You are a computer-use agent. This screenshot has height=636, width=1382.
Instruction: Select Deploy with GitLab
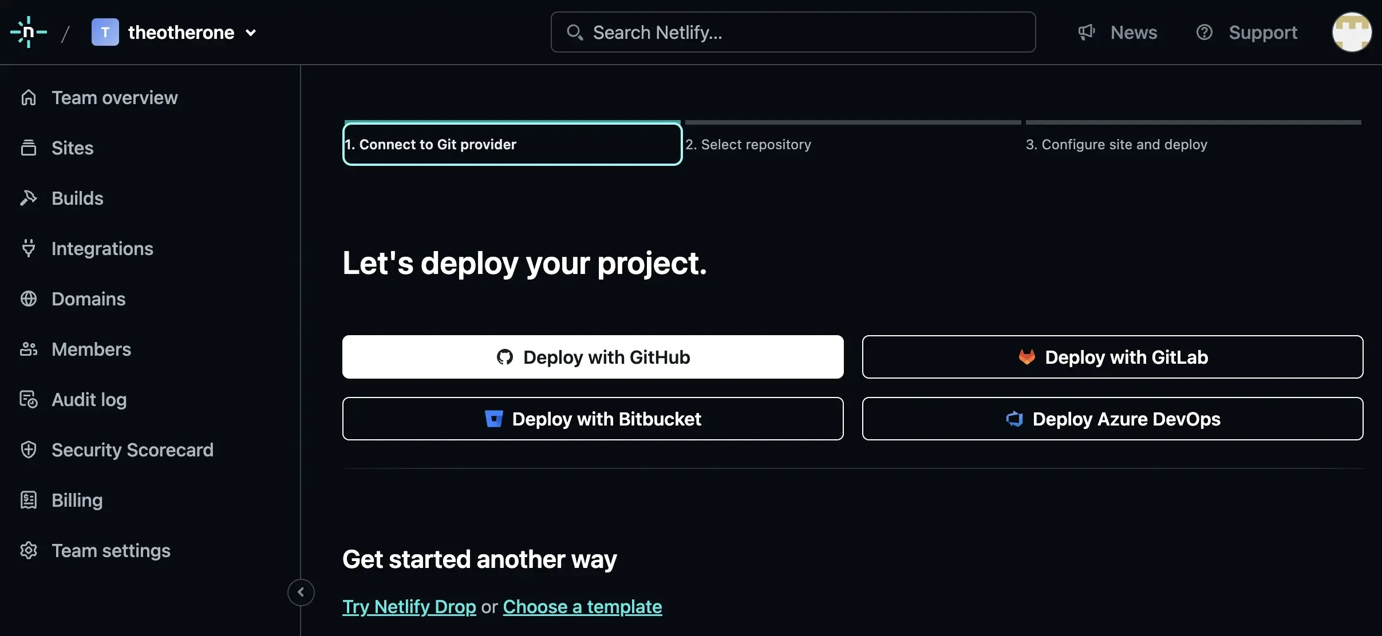pyautogui.click(x=1113, y=357)
